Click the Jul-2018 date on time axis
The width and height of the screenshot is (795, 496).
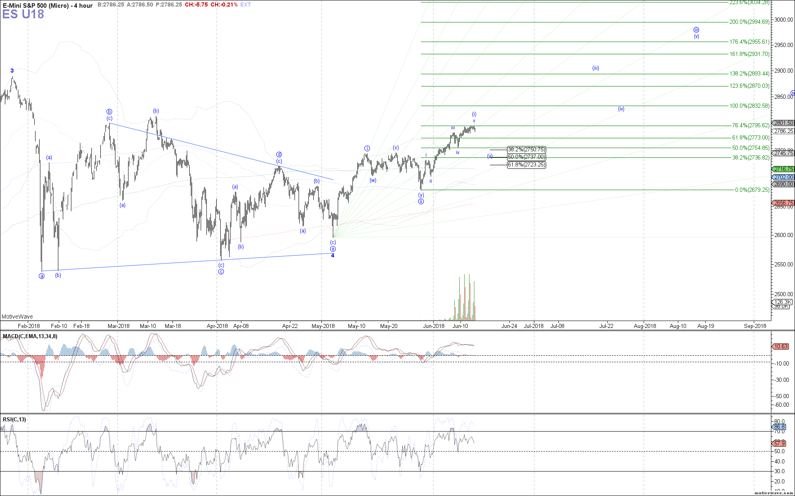(534, 326)
